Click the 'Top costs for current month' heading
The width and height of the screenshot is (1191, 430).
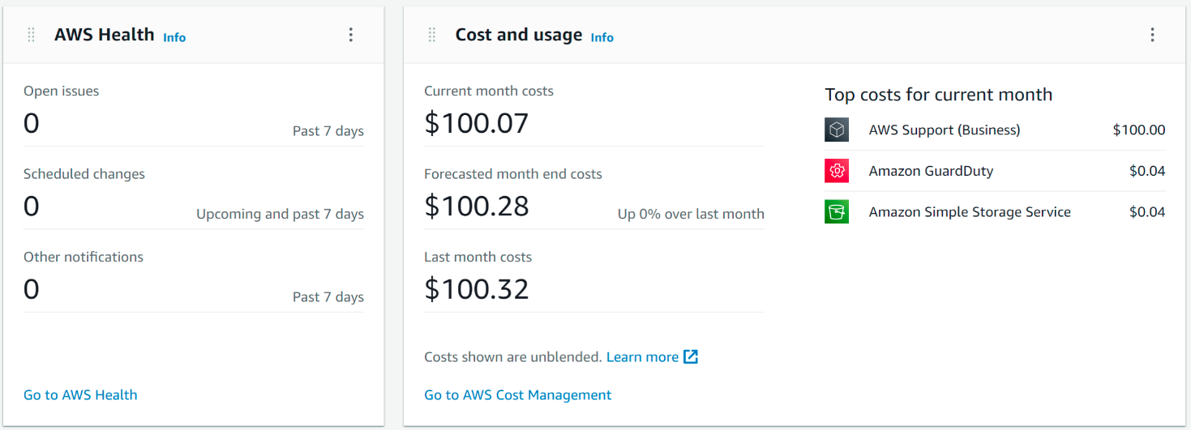939,95
